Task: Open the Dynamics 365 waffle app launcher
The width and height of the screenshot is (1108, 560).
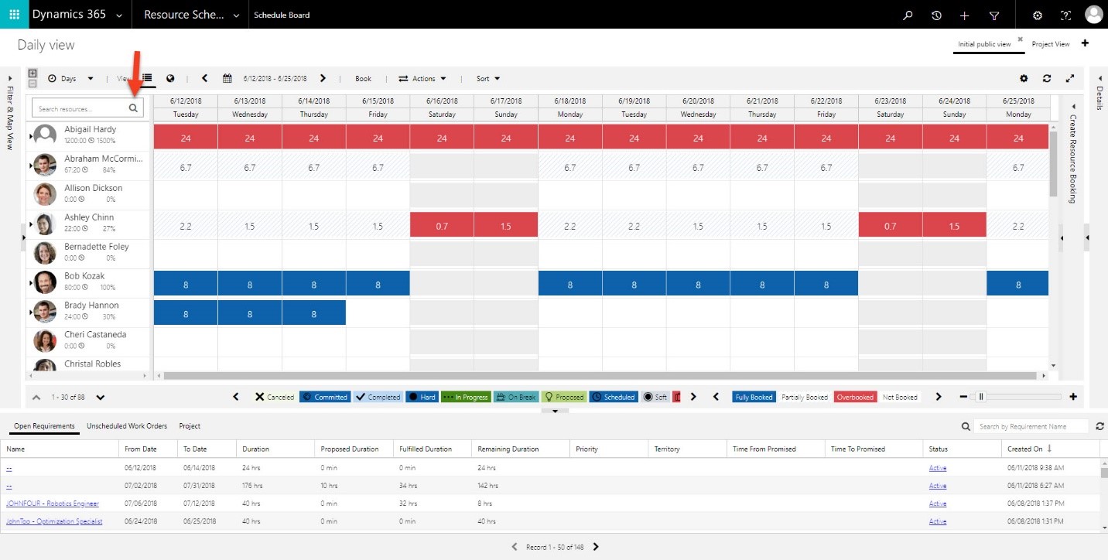Action: point(14,14)
